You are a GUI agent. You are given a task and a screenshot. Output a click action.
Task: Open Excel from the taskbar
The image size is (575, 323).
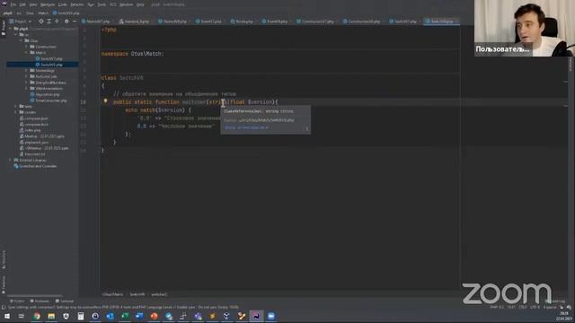[125, 316]
